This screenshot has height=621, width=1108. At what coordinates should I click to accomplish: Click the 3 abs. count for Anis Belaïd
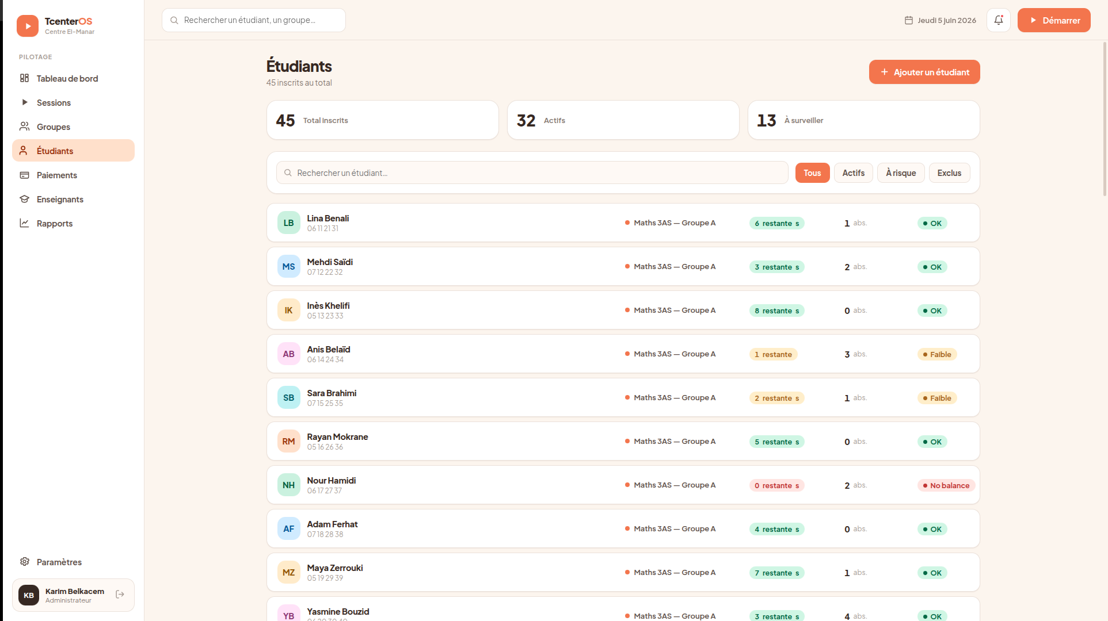click(856, 354)
